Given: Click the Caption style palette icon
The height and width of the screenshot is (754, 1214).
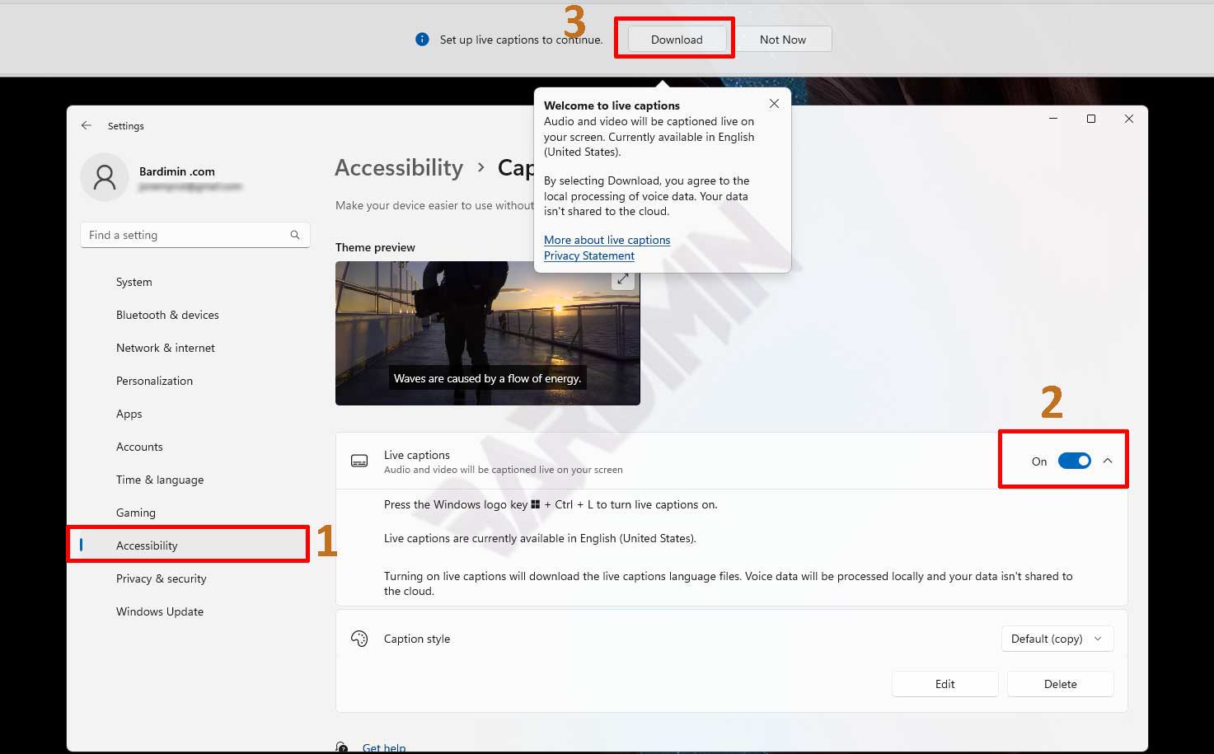Looking at the screenshot, I should (359, 639).
